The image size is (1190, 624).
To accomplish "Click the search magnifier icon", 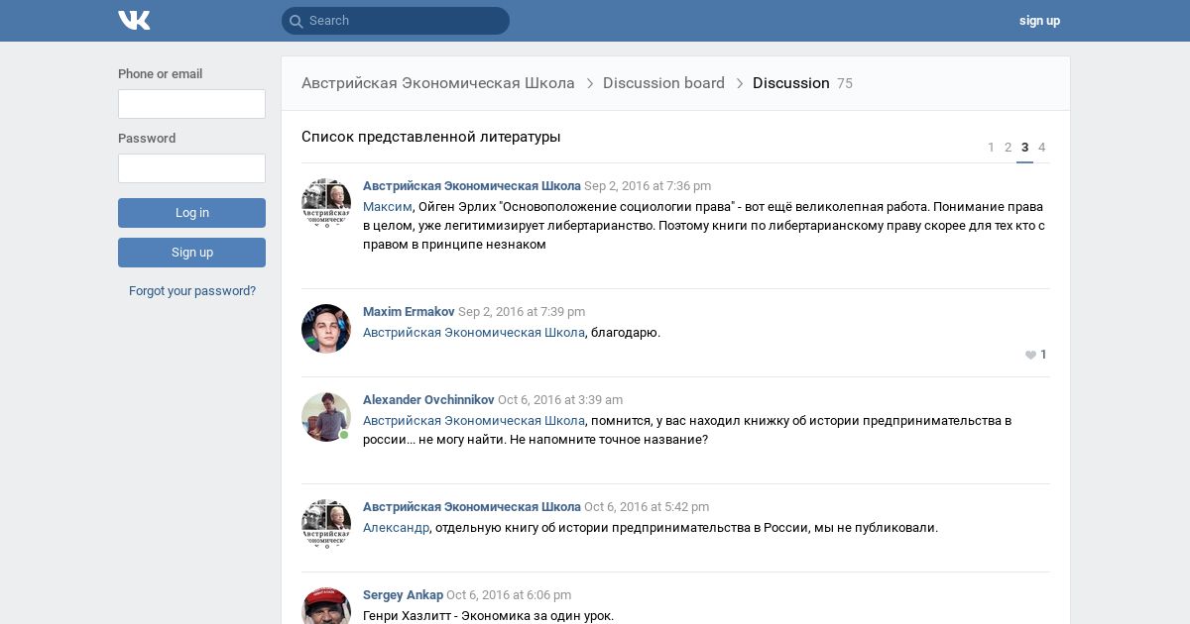I will (x=295, y=21).
